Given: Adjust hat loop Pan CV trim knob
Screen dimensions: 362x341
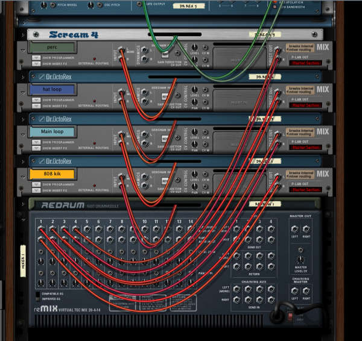Looking at the screenshot, I should pos(195,102).
